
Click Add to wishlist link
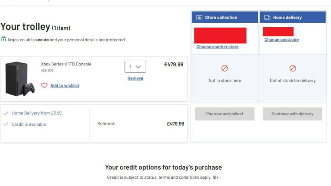[x=65, y=86]
